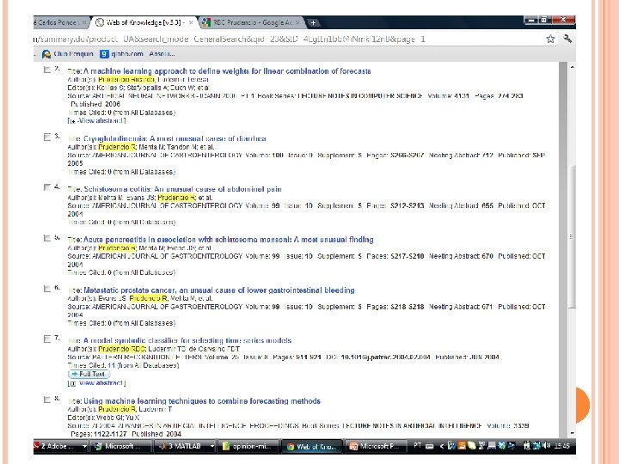Switch to RBC Prudencio Google tab
Viewport: 619px width, 464px height.
[x=251, y=22]
